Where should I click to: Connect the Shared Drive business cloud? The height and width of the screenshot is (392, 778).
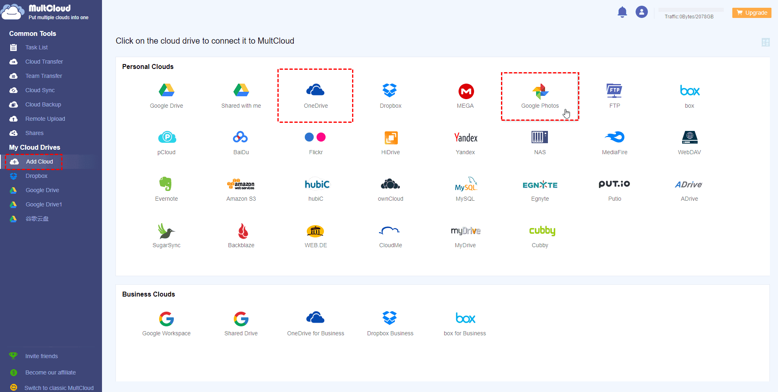[241, 324]
